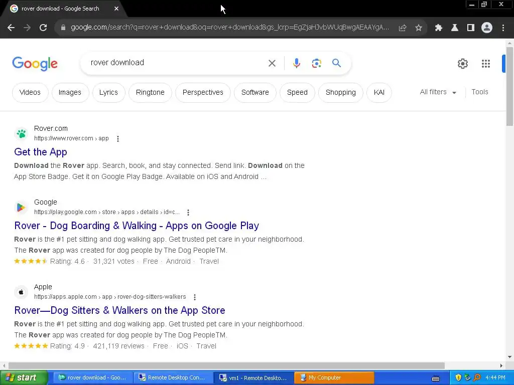The width and height of the screenshot is (514, 385).
Task: Select the Lyrics filter chip
Action: [108, 92]
